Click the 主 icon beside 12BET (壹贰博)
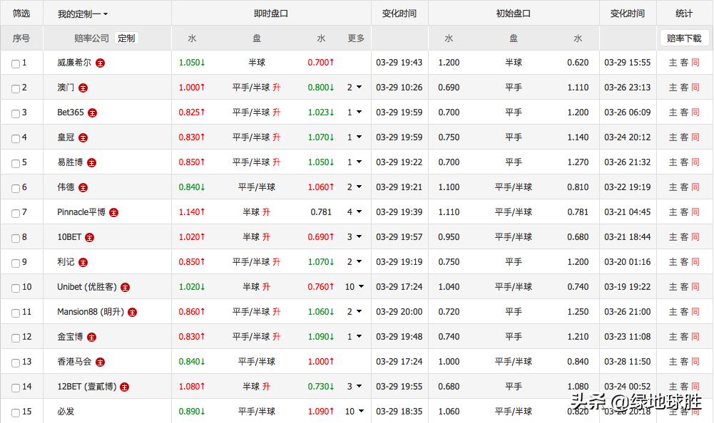 click(124, 387)
